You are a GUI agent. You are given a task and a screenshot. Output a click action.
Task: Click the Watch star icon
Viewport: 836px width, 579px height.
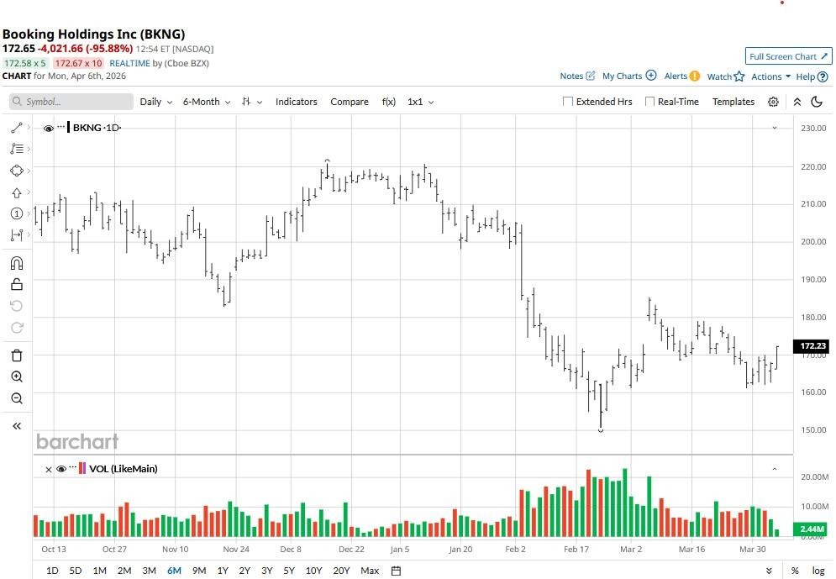[739, 76]
